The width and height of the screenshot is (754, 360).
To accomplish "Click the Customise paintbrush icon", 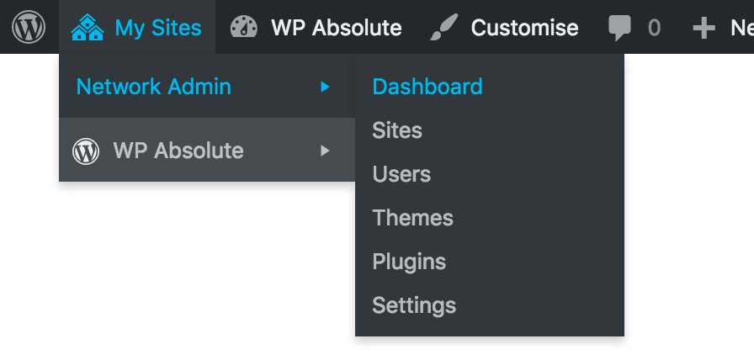I will (443, 27).
